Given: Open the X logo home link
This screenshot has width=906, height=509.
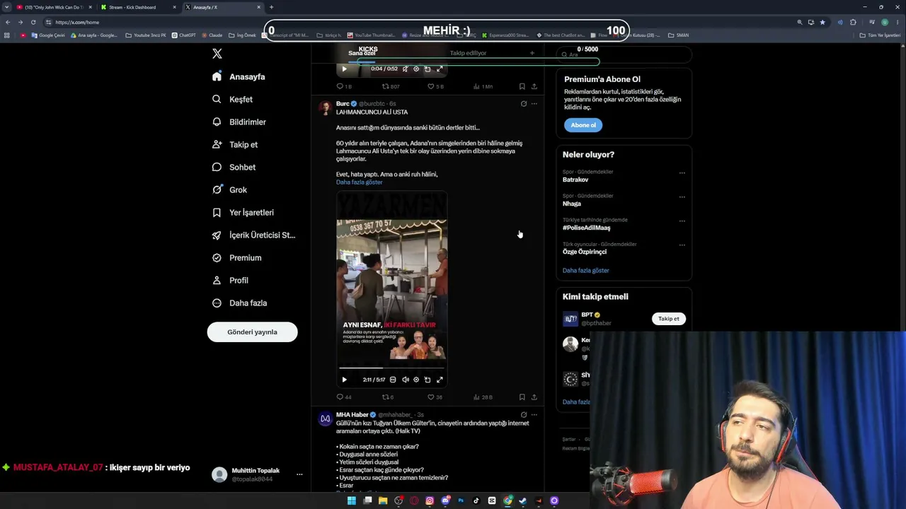Looking at the screenshot, I should pyautogui.click(x=217, y=54).
